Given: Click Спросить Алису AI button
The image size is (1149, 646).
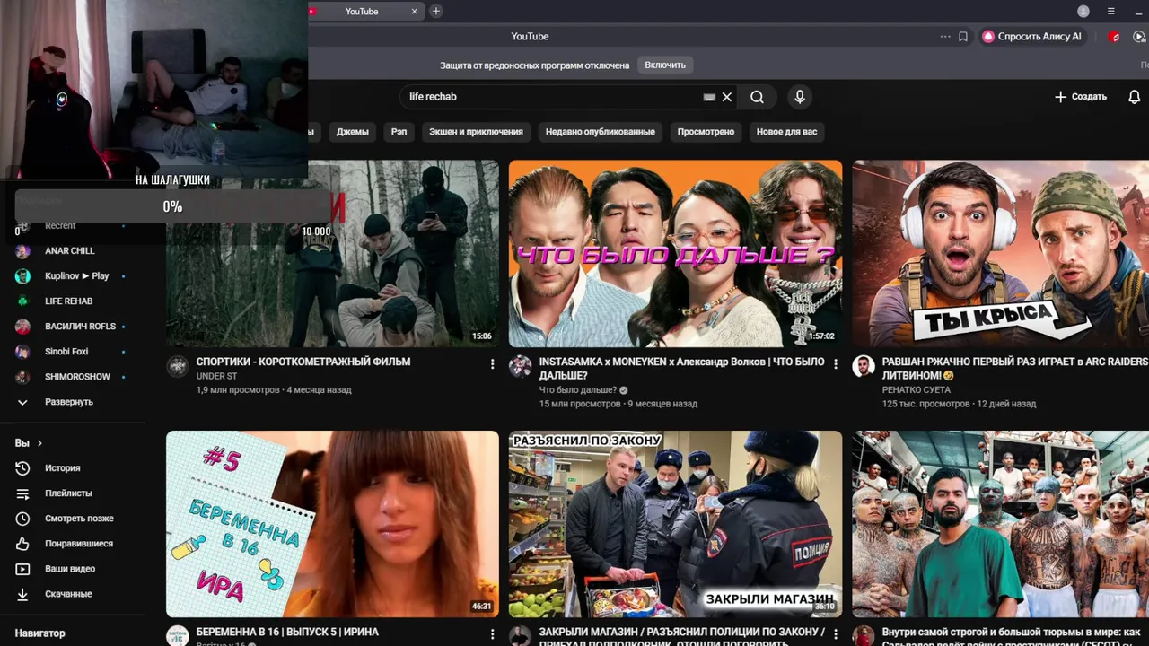Looking at the screenshot, I should click(x=1032, y=37).
